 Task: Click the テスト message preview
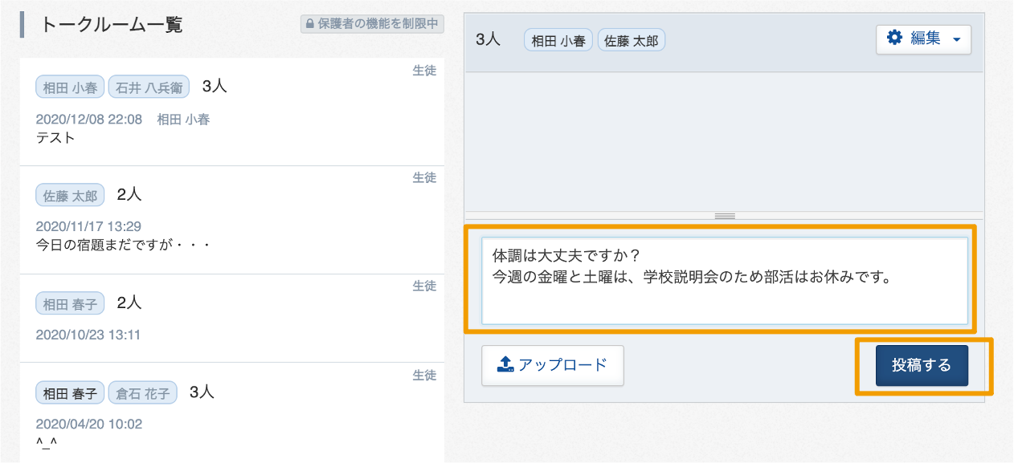(55, 138)
